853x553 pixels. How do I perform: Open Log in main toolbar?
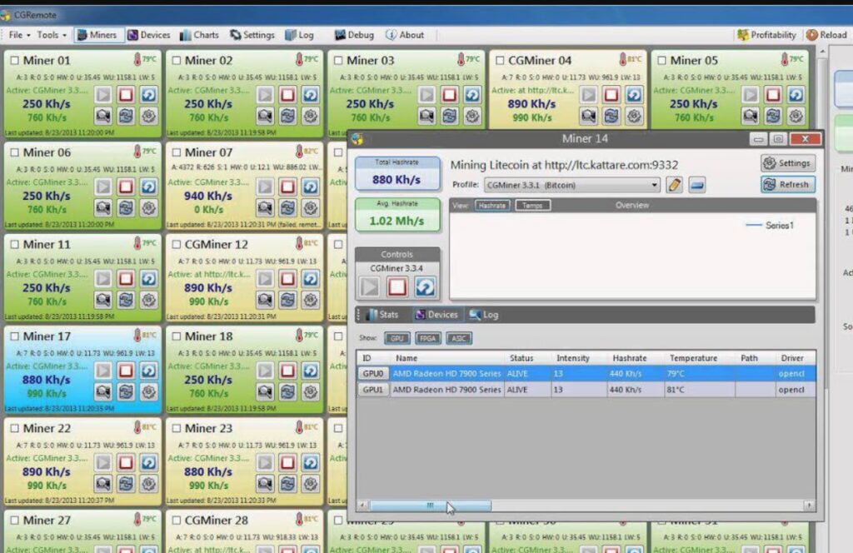click(300, 35)
